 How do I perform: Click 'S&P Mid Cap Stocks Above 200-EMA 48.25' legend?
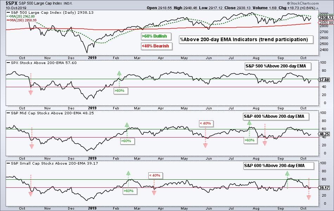coord(50,113)
